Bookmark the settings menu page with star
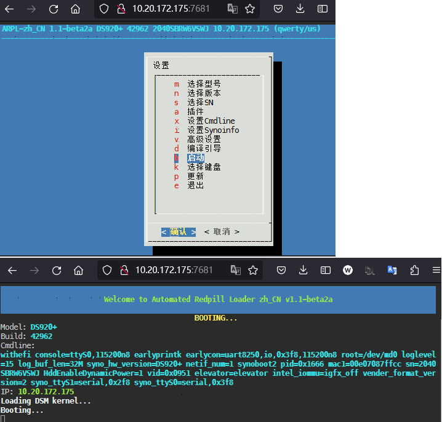The image size is (442, 422). (x=250, y=9)
